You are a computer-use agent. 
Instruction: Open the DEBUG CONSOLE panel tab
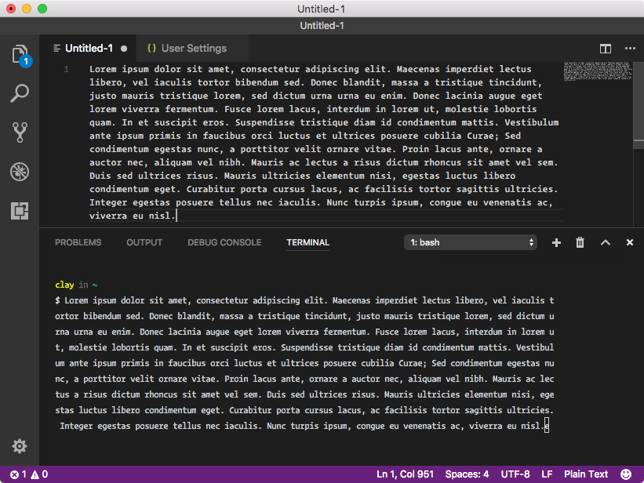click(224, 242)
